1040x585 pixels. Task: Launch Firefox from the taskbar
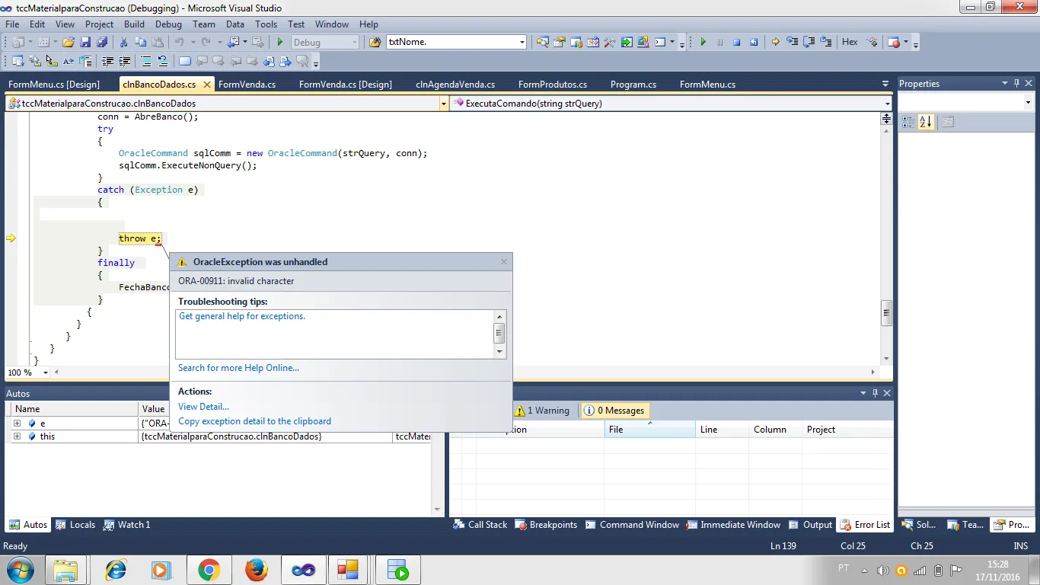click(257, 570)
